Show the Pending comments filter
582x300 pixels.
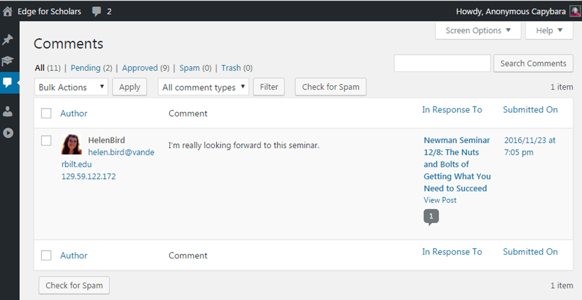tap(85, 68)
